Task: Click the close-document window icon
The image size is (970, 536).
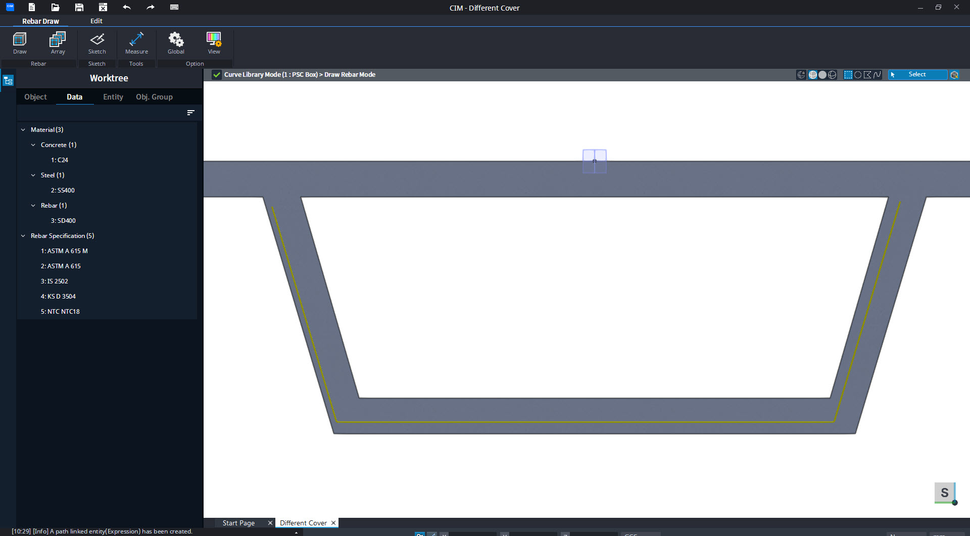Action: [x=103, y=7]
